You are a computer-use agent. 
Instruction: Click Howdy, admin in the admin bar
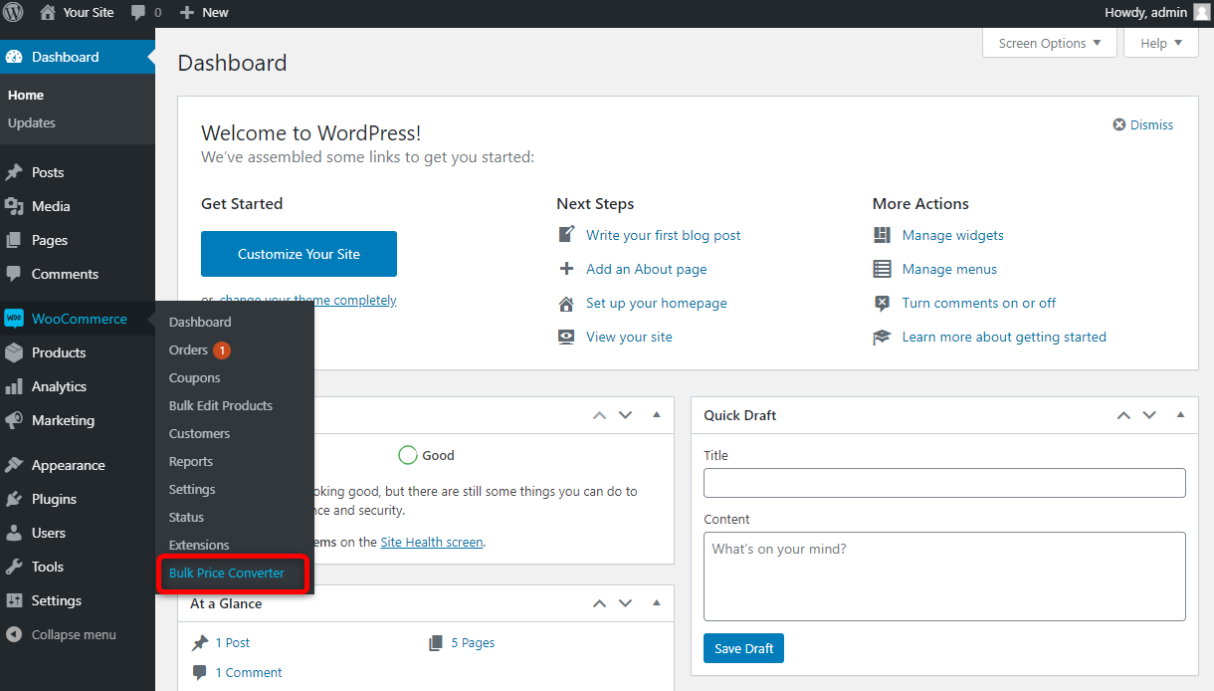(1145, 12)
